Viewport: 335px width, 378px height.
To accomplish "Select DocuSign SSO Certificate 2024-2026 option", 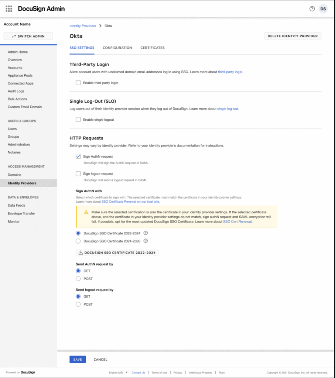I will click(x=78, y=241).
